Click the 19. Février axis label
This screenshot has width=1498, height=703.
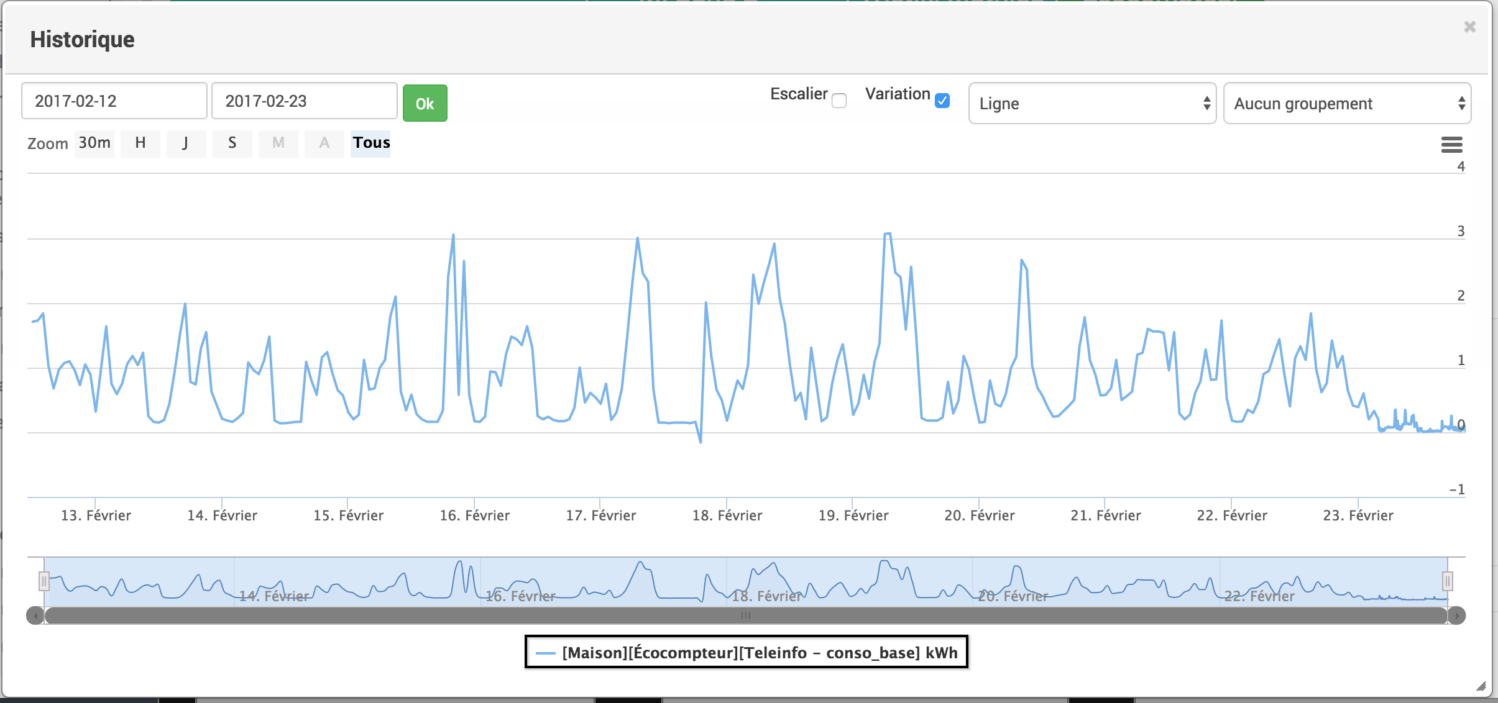click(853, 515)
